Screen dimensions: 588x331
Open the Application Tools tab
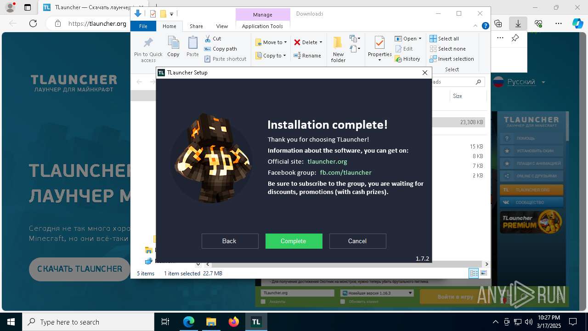(x=262, y=26)
